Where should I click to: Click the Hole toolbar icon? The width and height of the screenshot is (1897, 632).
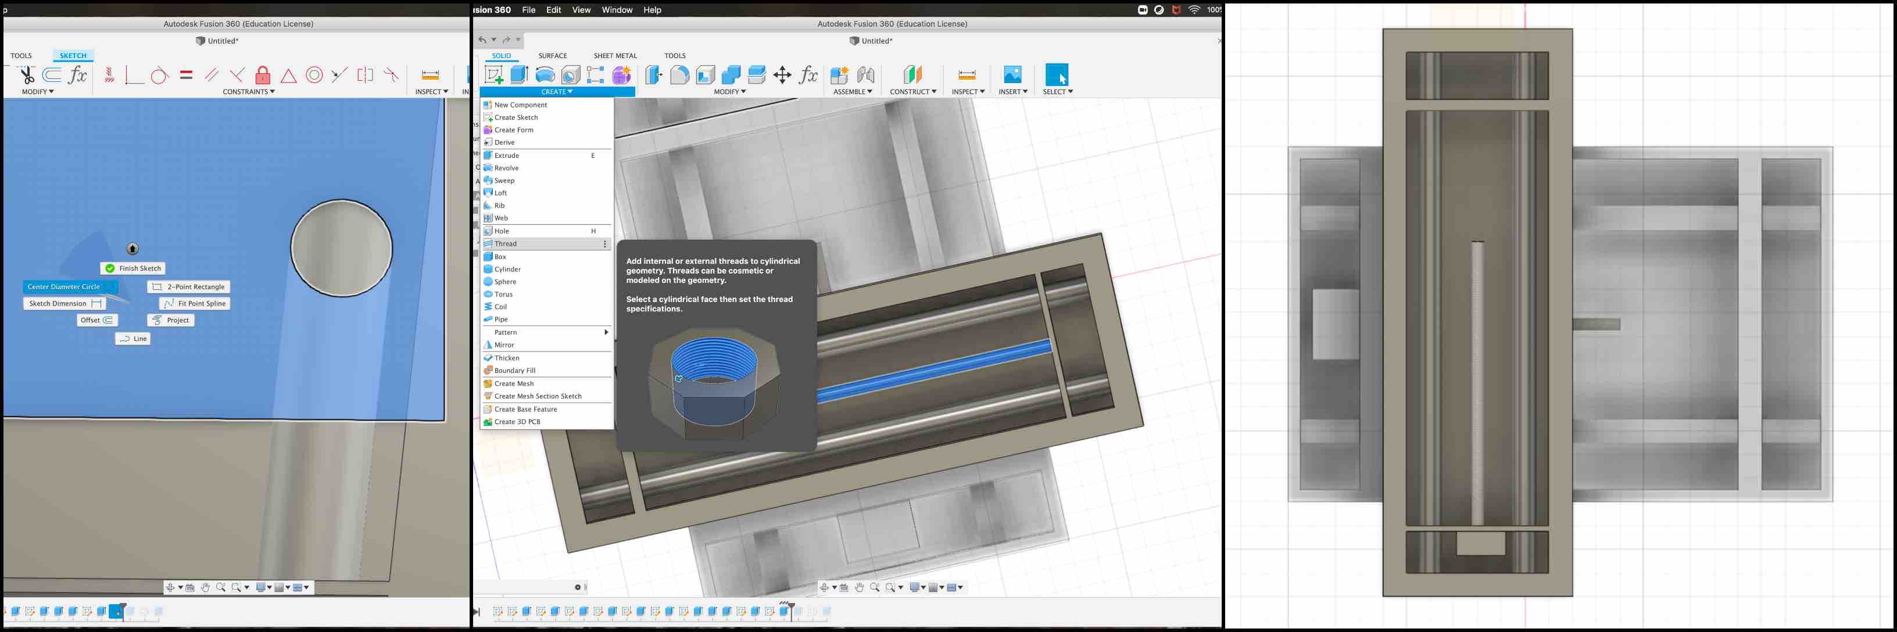(571, 74)
